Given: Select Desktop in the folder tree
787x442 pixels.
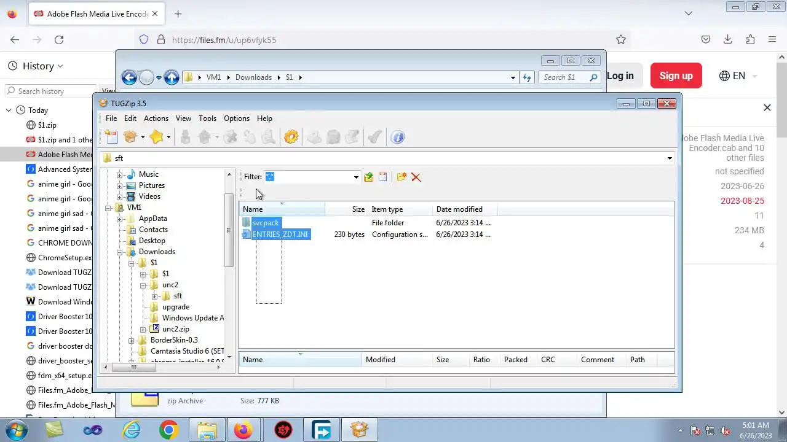Looking at the screenshot, I should (152, 241).
